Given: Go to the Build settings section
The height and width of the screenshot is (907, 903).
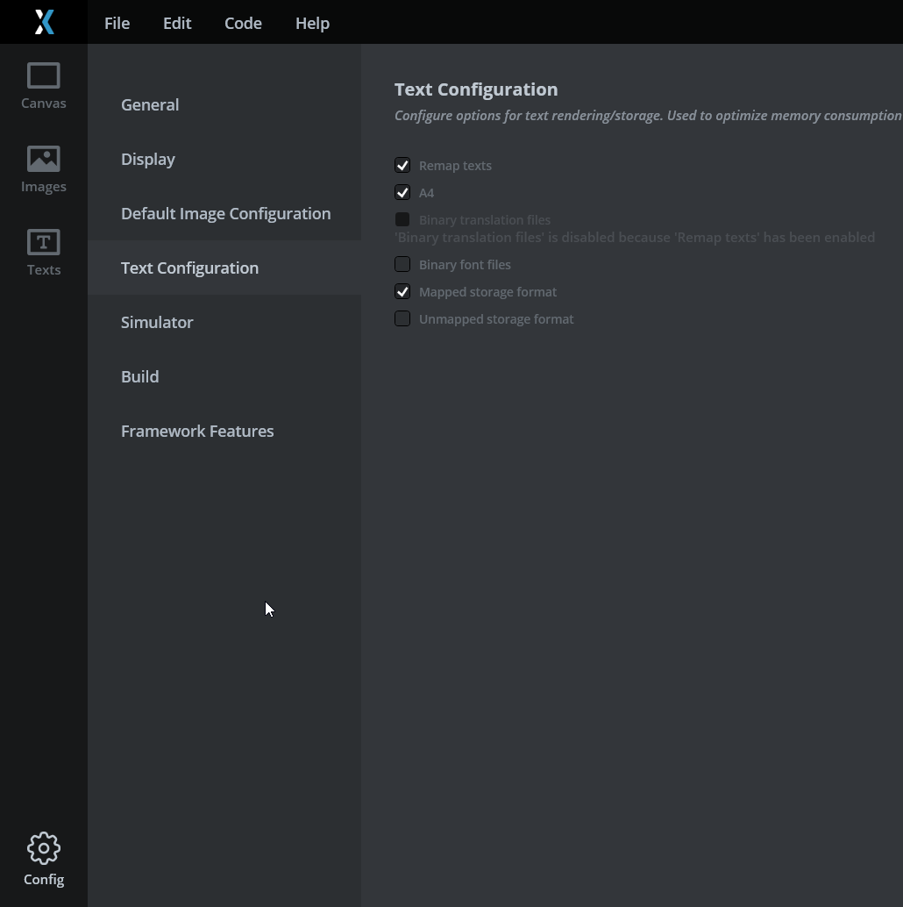Looking at the screenshot, I should [x=139, y=376].
